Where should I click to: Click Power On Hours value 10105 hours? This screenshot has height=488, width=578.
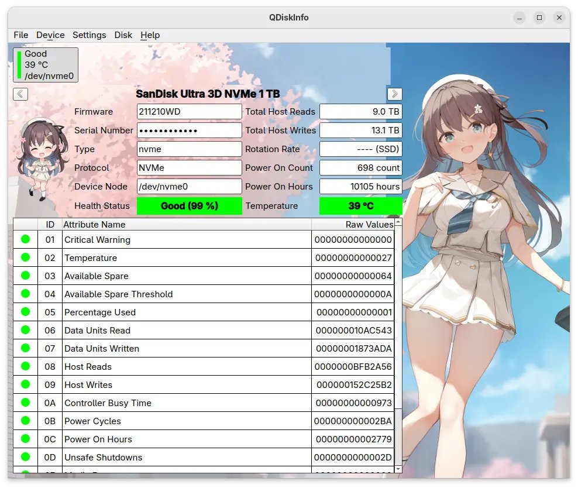pos(360,187)
